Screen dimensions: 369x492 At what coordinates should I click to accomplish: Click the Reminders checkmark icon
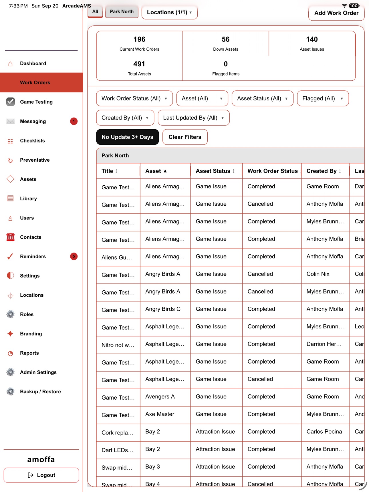pyautogui.click(x=10, y=256)
